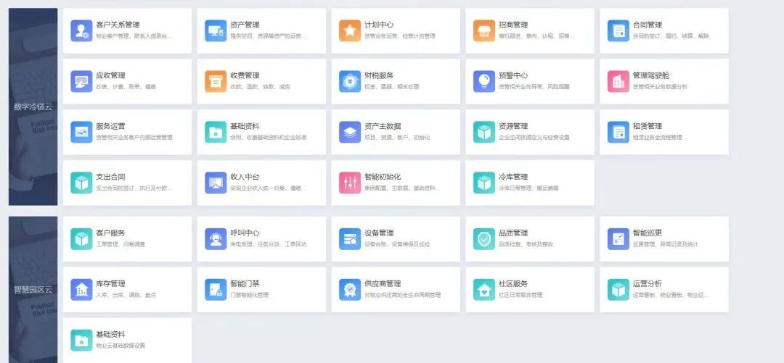The height and width of the screenshot is (363, 784).
Task: Click the 社区日常服务管理 description
Action: 520,295
